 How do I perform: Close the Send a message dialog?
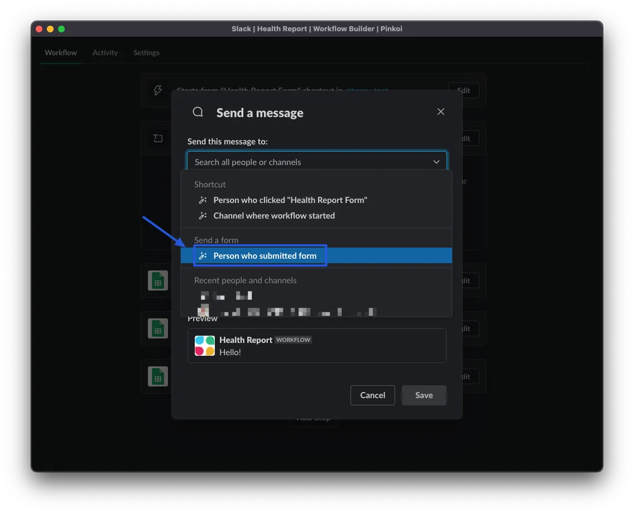click(441, 112)
